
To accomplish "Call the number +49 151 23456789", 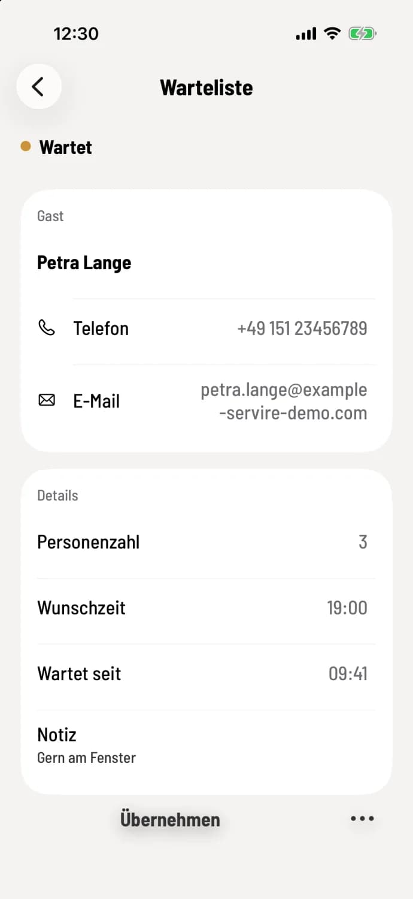I will coord(302,328).
